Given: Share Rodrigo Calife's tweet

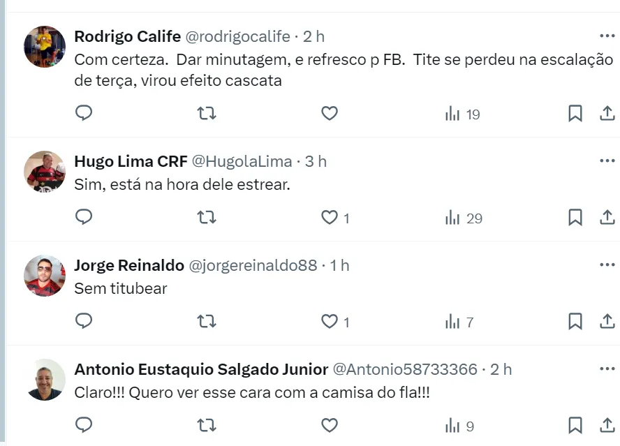Looking at the screenshot, I should [607, 113].
